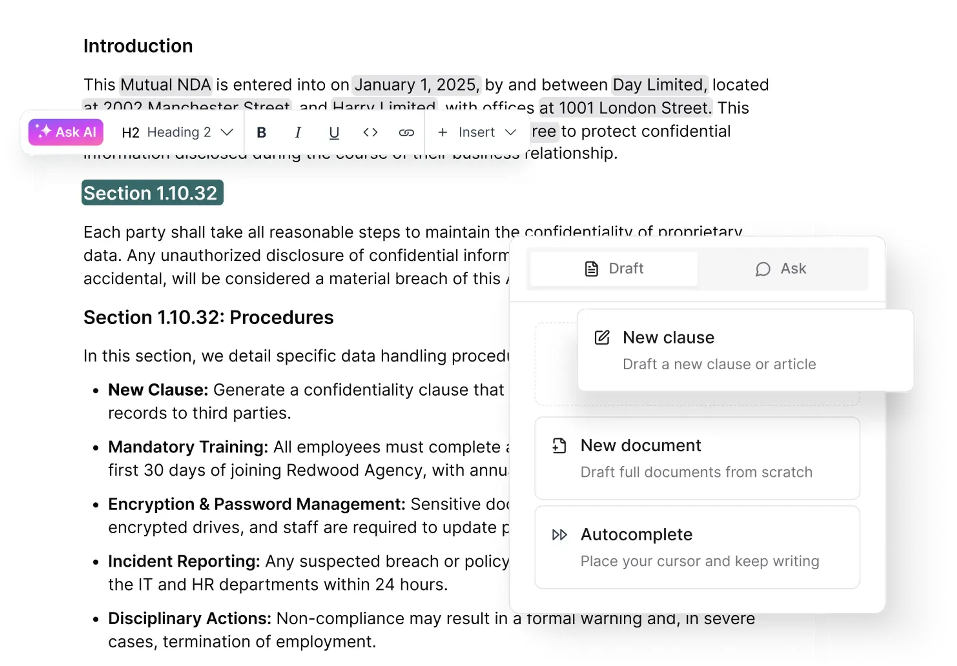Switch to the Draft tab

click(x=613, y=269)
